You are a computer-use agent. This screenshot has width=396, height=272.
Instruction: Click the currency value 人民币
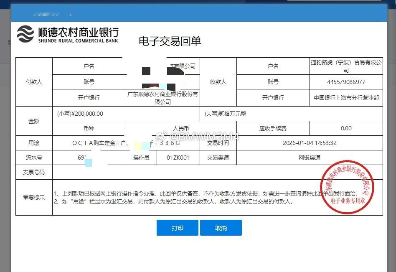point(181,128)
